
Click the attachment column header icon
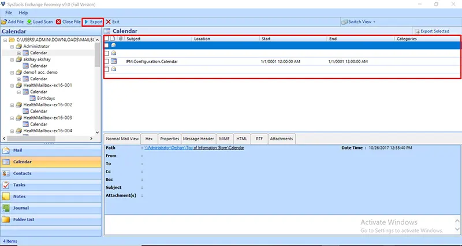pyautogui.click(x=120, y=38)
